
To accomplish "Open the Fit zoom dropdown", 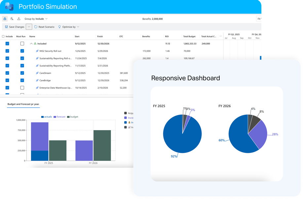I will [x=260, y=19].
